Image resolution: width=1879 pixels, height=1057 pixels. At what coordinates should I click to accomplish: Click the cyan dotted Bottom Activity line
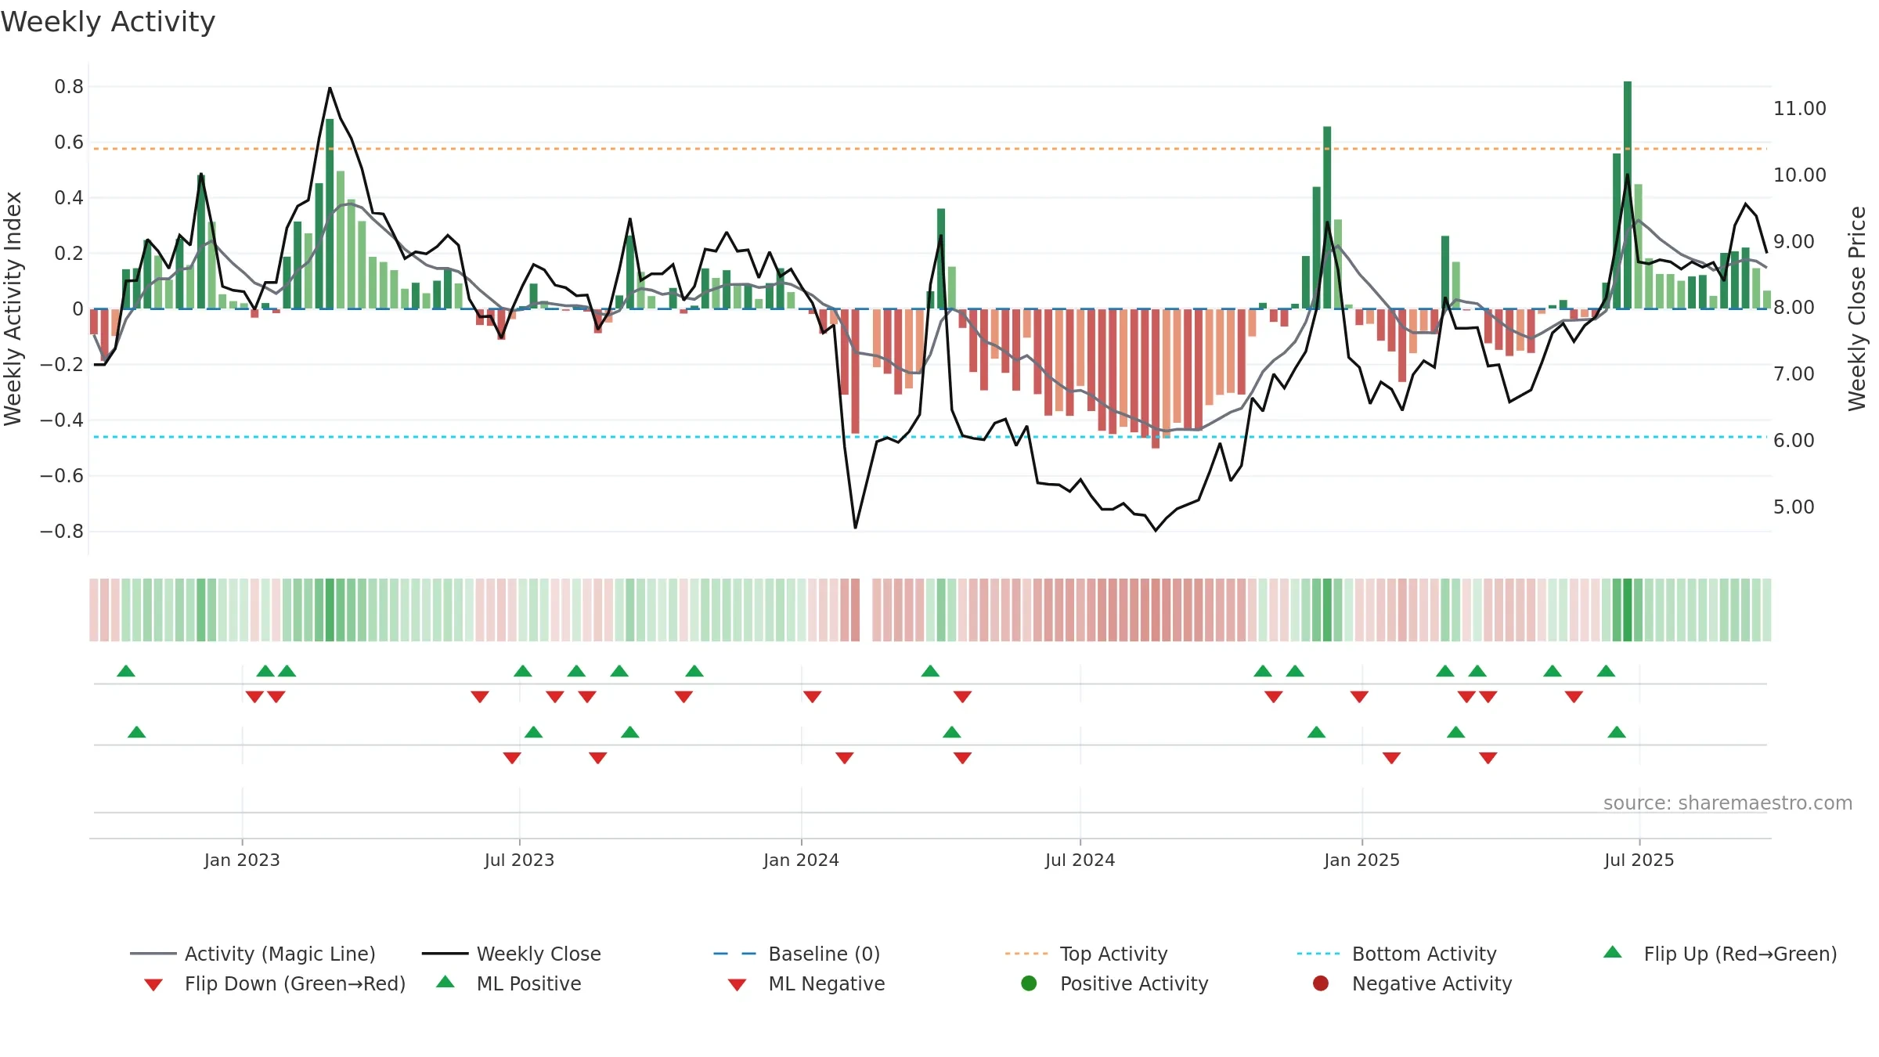[x=930, y=437]
